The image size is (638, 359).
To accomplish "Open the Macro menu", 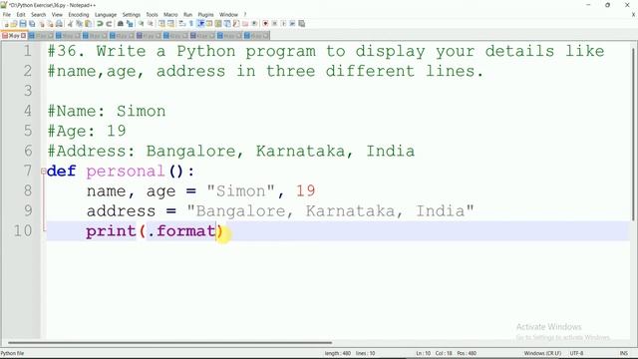I will 170,14.
